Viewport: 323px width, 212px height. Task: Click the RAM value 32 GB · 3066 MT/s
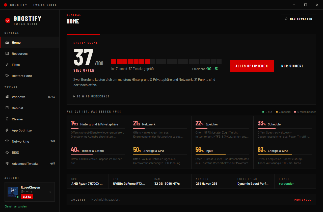tap(167, 184)
